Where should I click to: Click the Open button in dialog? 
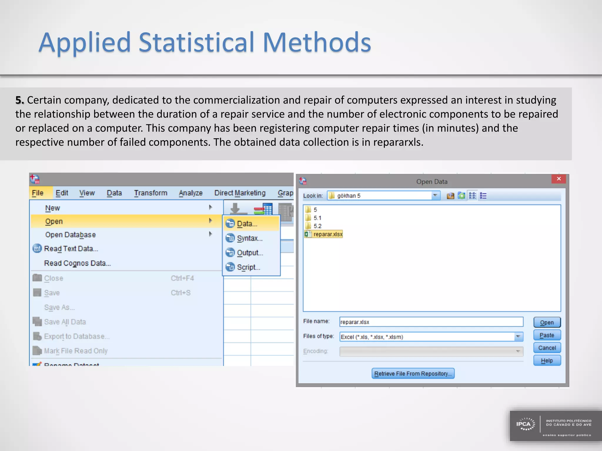(547, 322)
